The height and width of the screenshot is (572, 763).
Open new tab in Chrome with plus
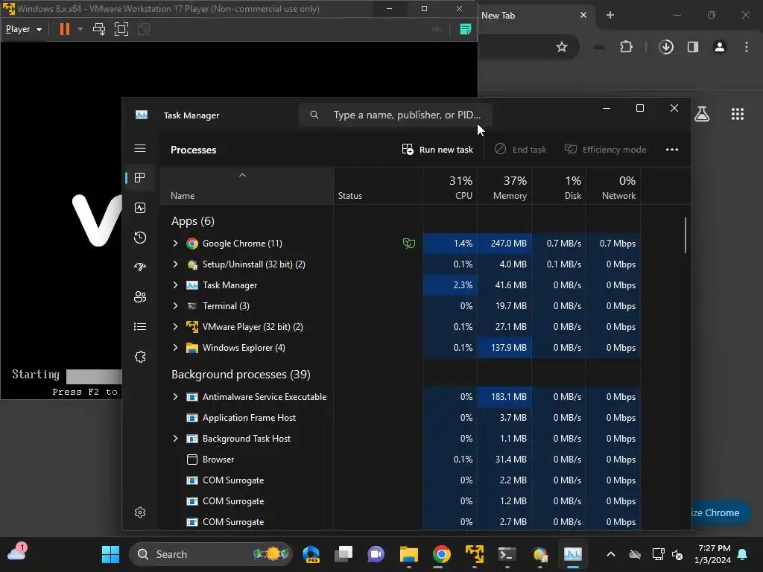pos(610,15)
